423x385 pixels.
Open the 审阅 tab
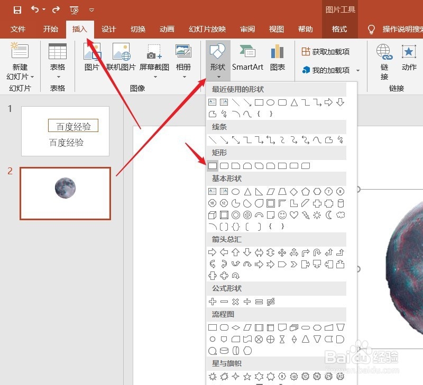[247, 29]
